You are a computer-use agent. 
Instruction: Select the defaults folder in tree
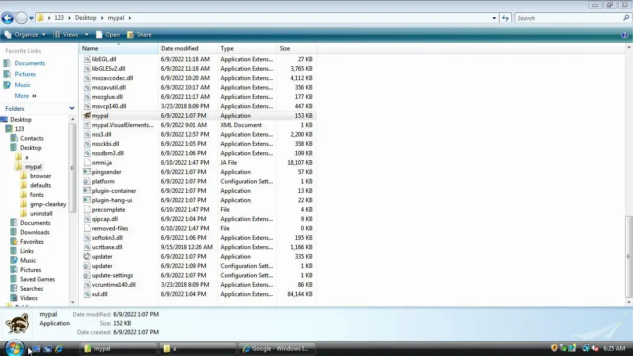41,185
